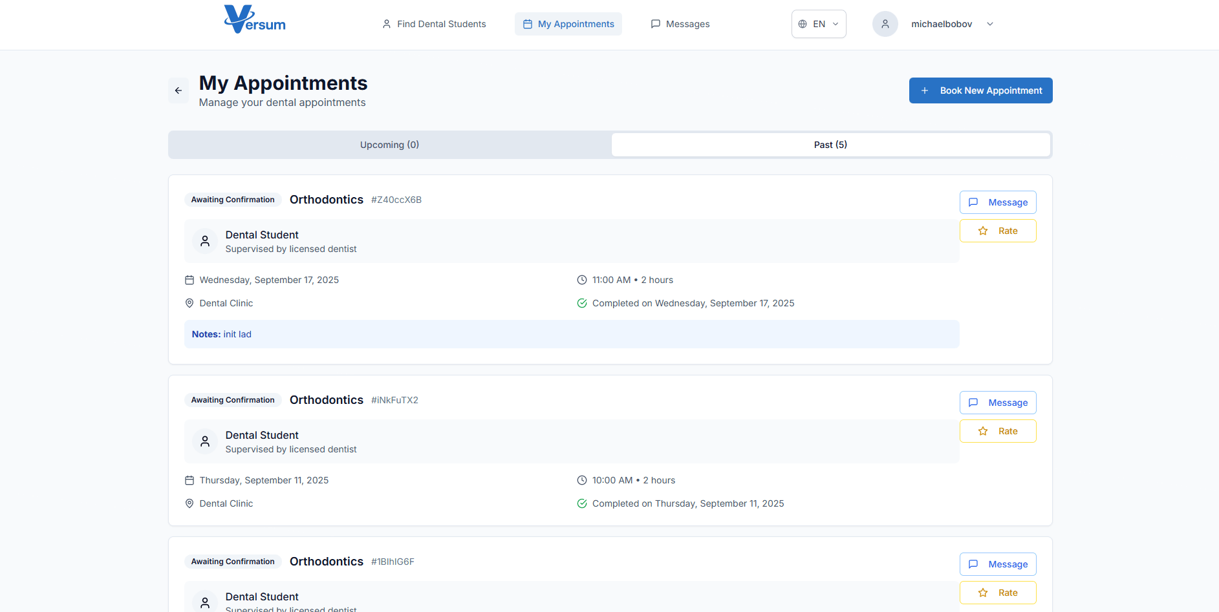Click the Dental Student avatar in appointment #Z40ccX6B
Viewport: 1219px width, 612px height.
[205, 241]
